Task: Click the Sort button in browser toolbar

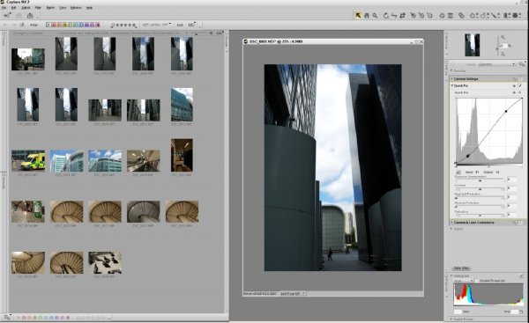Action: tap(180, 25)
